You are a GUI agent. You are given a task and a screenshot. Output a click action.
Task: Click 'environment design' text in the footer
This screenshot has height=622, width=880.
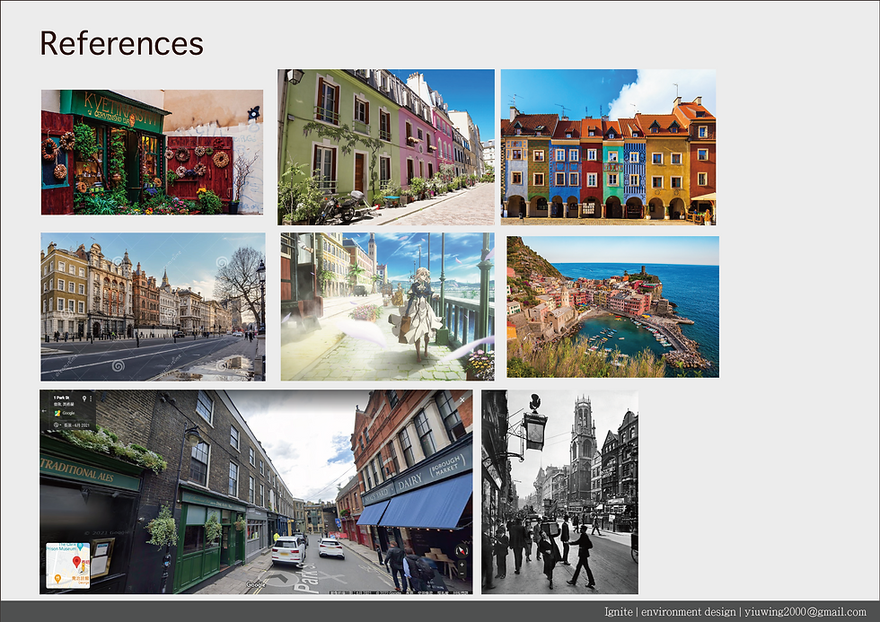point(688,612)
